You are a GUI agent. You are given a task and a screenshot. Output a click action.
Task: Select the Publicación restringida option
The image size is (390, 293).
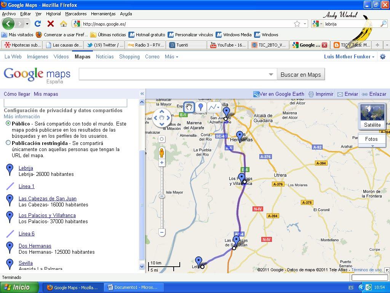coord(8,143)
